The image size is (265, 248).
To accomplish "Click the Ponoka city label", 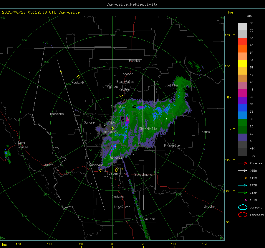I will point(134,61).
